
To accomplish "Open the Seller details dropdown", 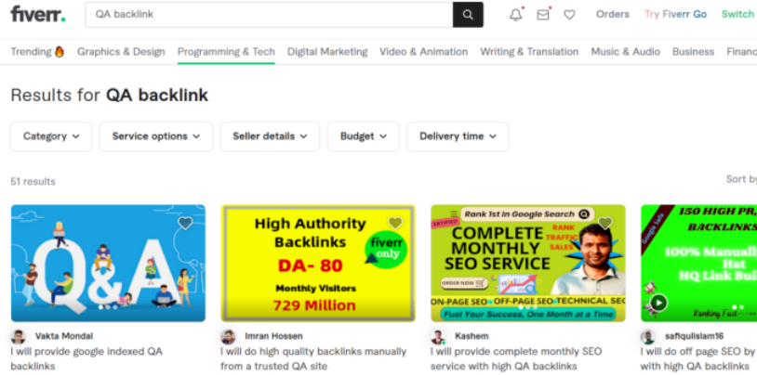I will tap(270, 136).
